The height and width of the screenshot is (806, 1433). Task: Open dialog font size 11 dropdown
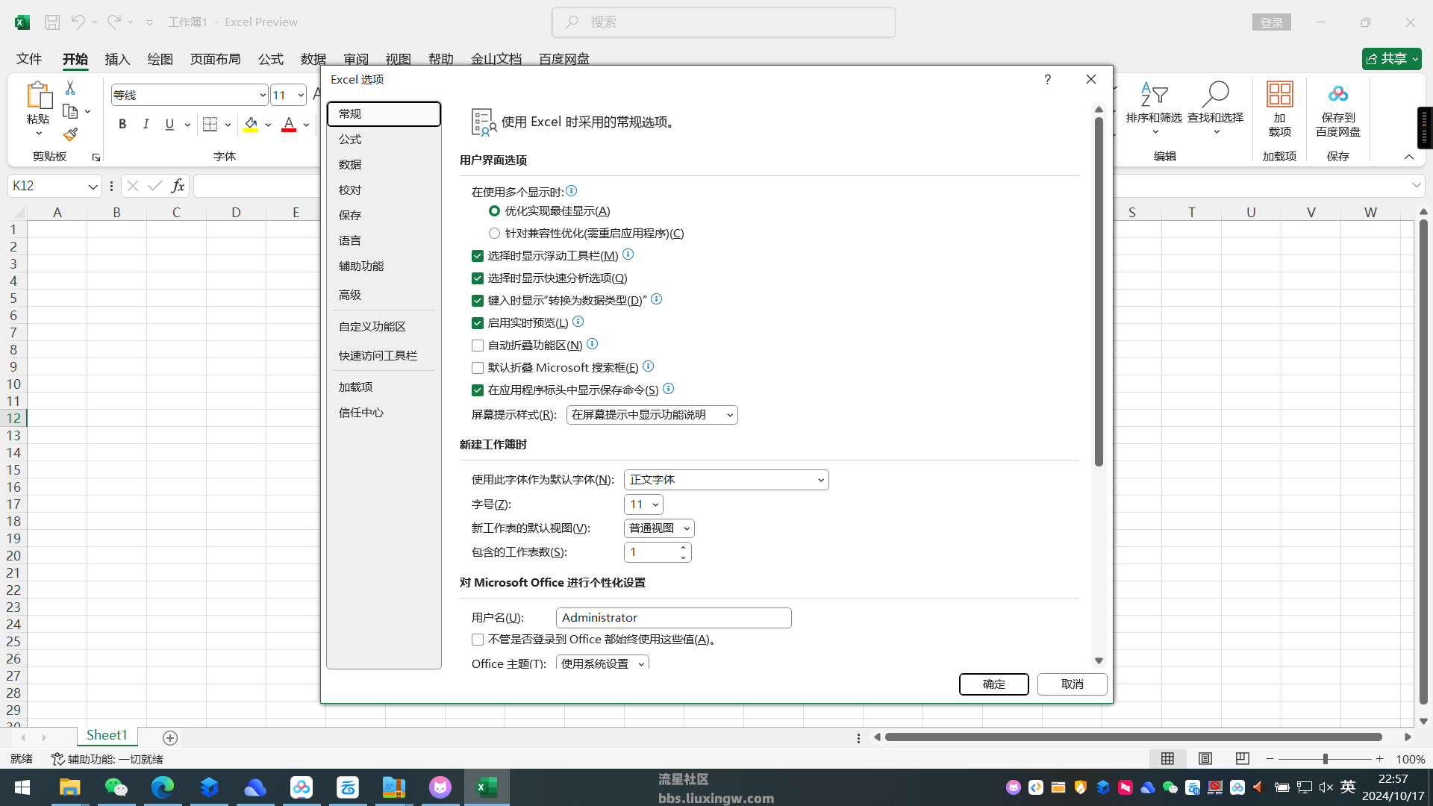(643, 504)
